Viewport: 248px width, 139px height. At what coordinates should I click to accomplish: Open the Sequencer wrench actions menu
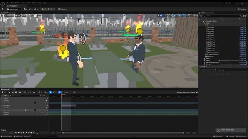[29, 92]
